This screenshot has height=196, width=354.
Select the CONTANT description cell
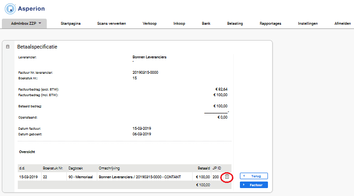140,177
